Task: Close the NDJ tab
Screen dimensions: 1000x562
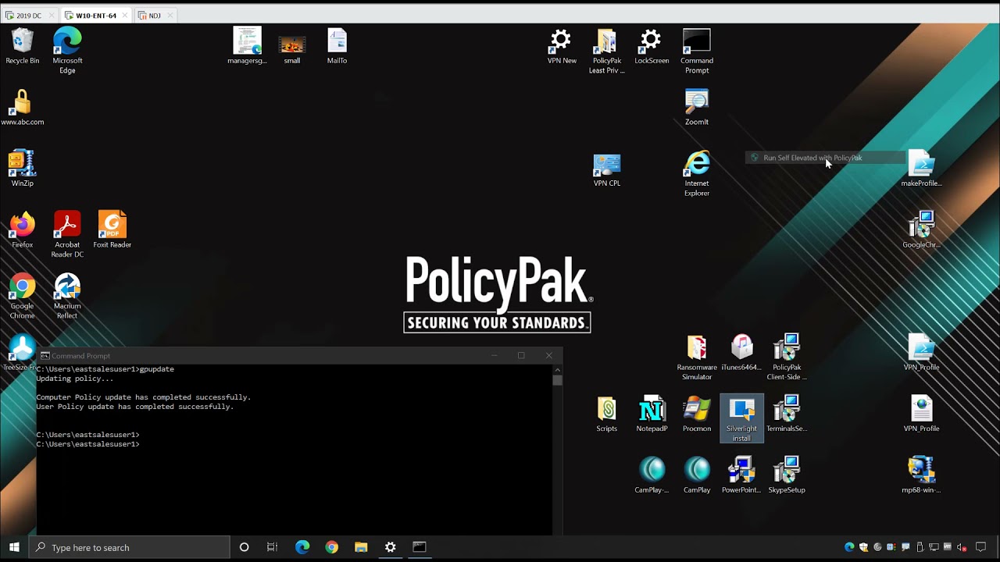Action: (x=170, y=16)
